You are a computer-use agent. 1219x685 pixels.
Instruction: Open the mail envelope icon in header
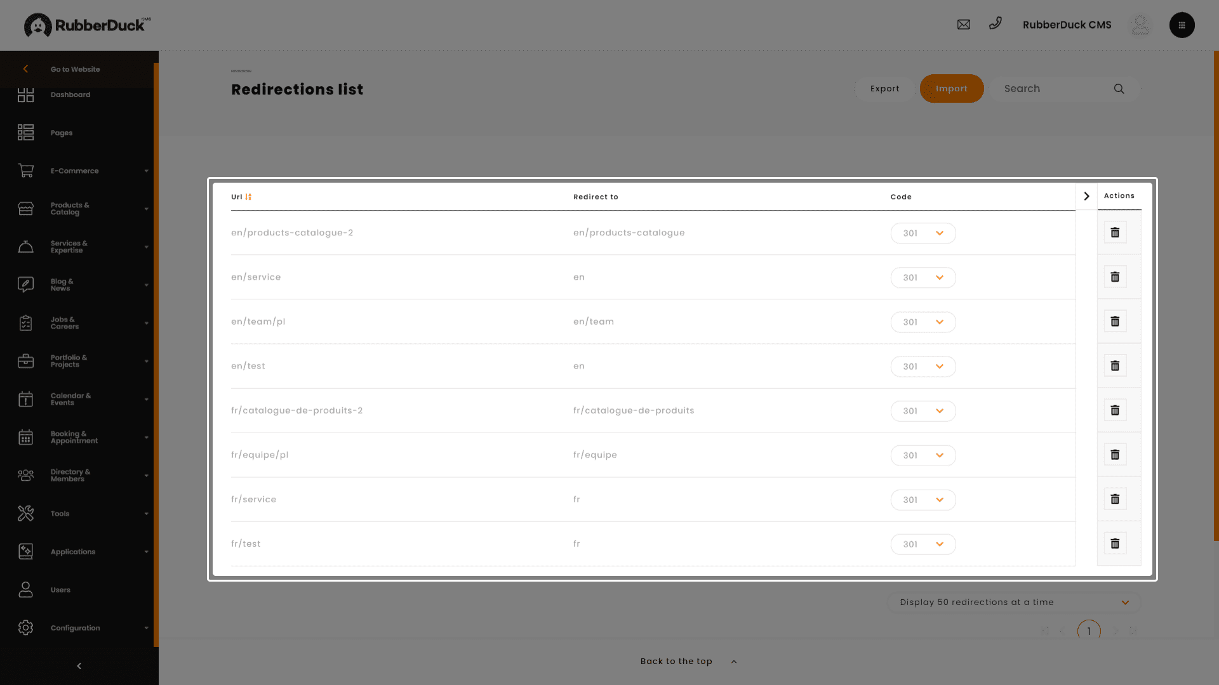coord(963,25)
